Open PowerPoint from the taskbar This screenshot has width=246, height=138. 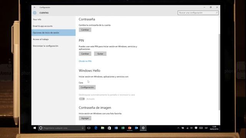(x=130, y=128)
